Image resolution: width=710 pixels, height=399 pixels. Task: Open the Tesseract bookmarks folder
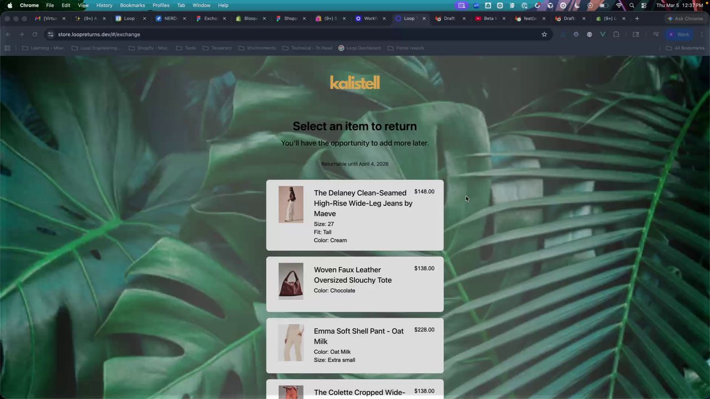click(x=217, y=48)
